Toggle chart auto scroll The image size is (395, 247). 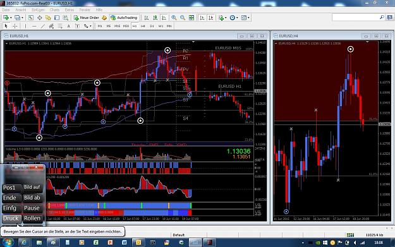pos(202,18)
